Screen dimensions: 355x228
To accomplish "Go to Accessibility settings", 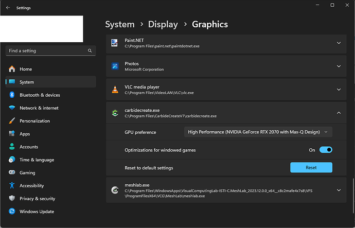I will pos(51,185).
